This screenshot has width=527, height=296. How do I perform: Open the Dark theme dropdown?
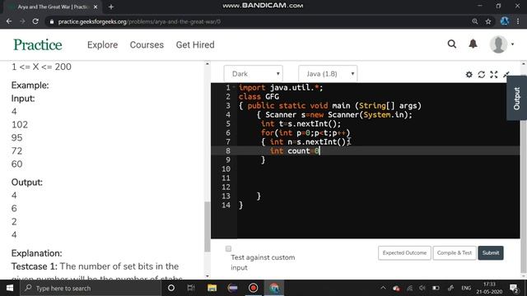pyautogui.click(x=253, y=73)
